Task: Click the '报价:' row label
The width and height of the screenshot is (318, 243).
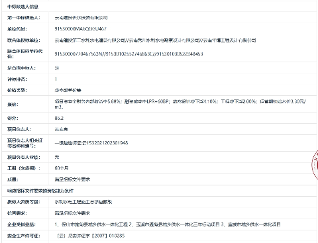Action: pyautogui.click(x=13, y=105)
